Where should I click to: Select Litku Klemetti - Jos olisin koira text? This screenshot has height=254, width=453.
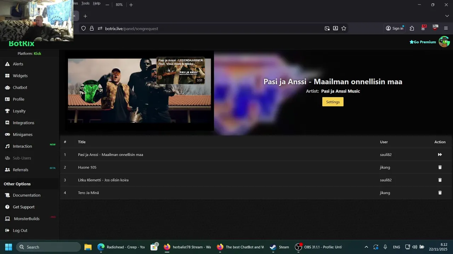click(103, 180)
